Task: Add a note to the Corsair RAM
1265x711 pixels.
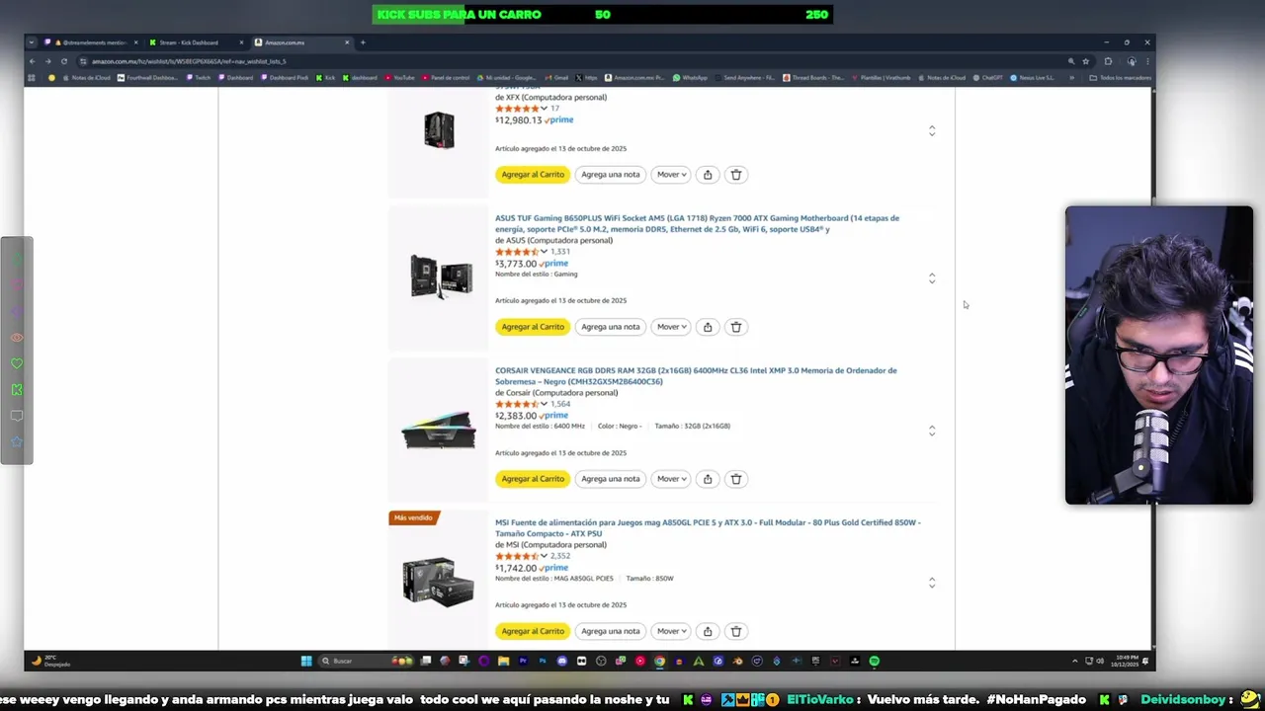Action: tap(611, 479)
